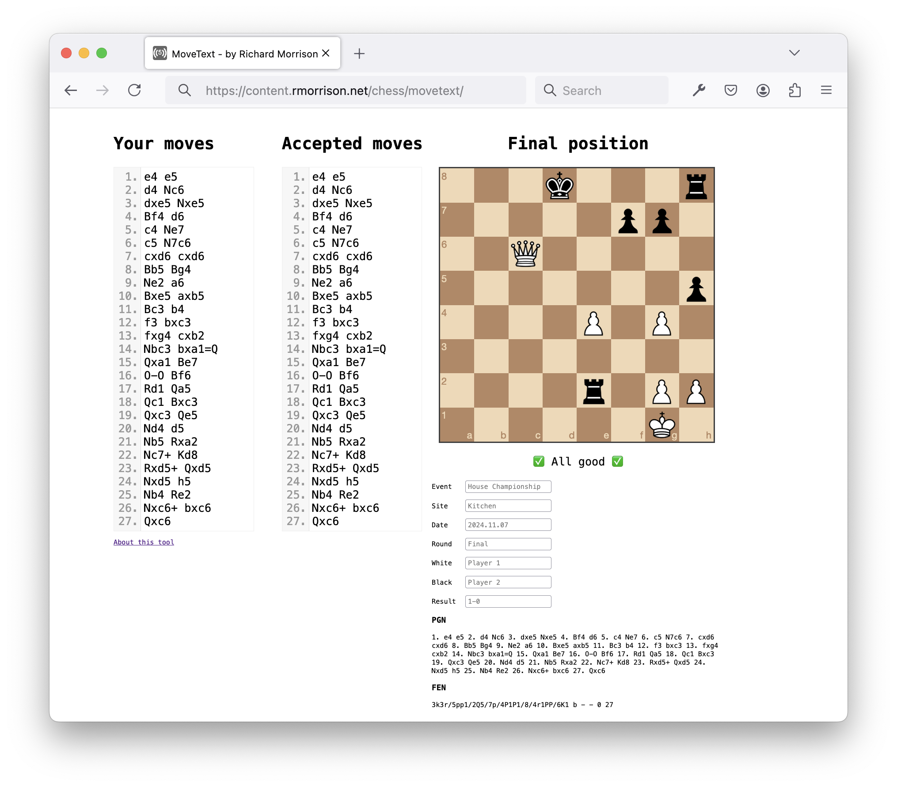Click the 'Accepted moves' heading
The height and width of the screenshot is (787, 897).
pos(352,144)
